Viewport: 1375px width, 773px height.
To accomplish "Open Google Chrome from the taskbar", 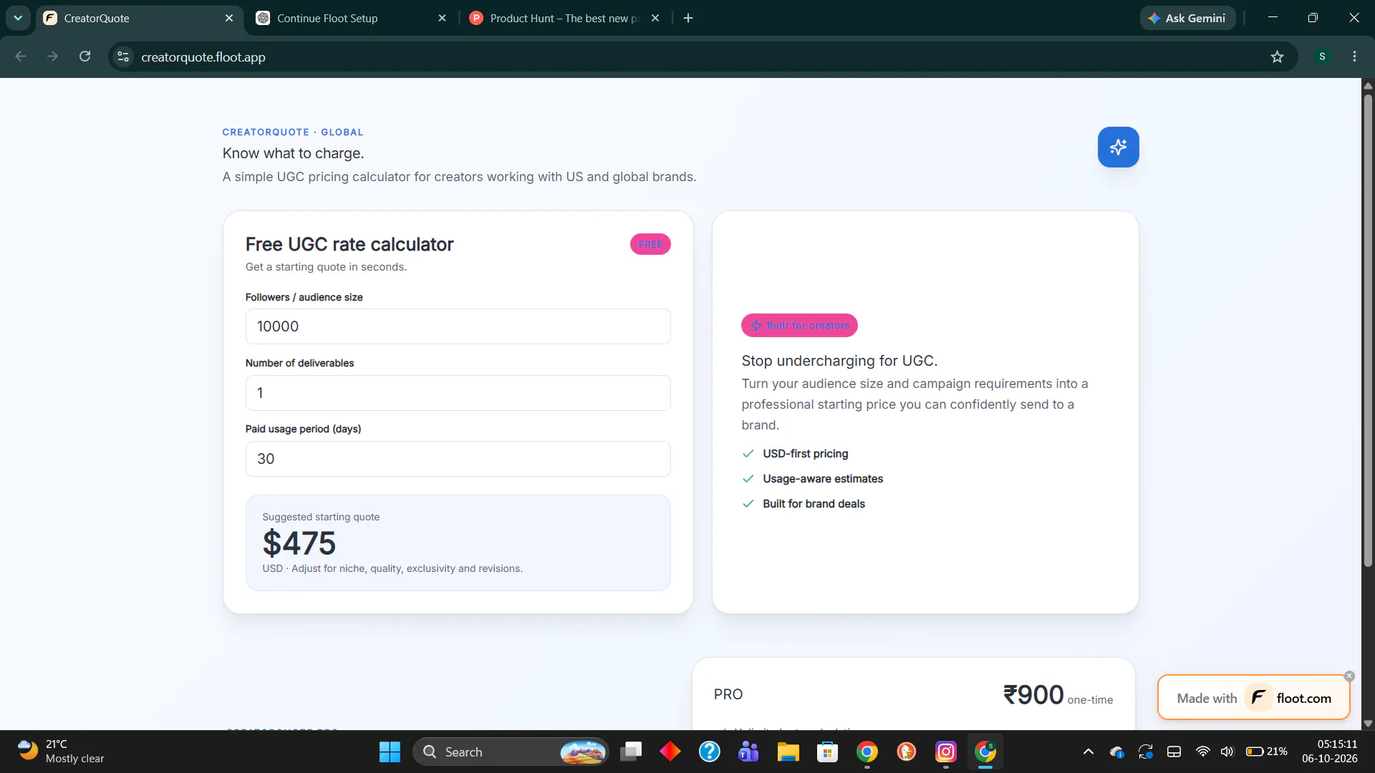I will (x=867, y=752).
